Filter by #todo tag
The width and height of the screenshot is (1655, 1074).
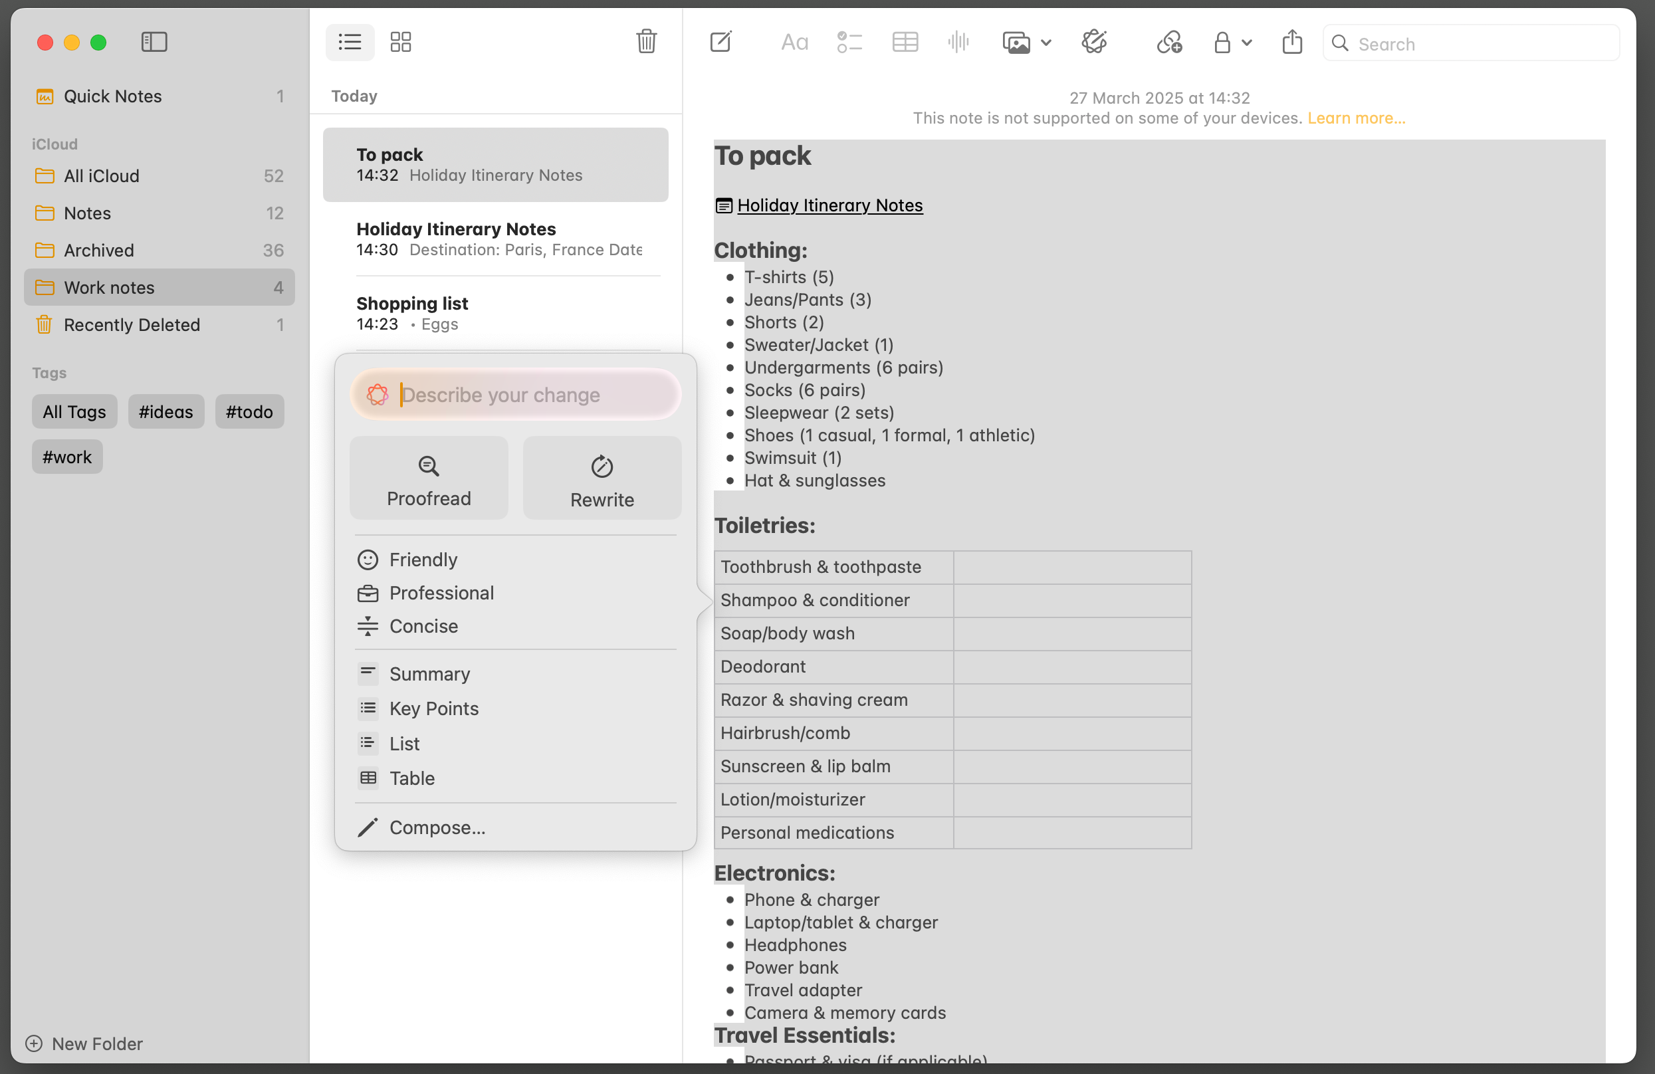pos(249,411)
